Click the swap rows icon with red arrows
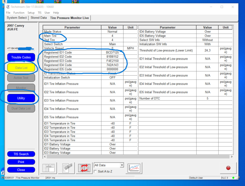Screen dimensions: 245x186 tap(84, 168)
